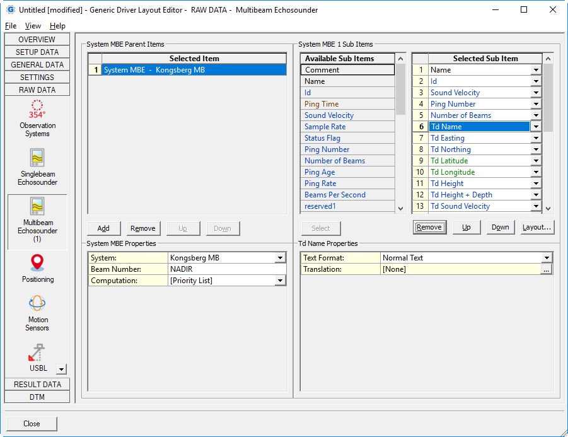Switch to the RESULT DATA section
568x437 pixels.
point(37,385)
